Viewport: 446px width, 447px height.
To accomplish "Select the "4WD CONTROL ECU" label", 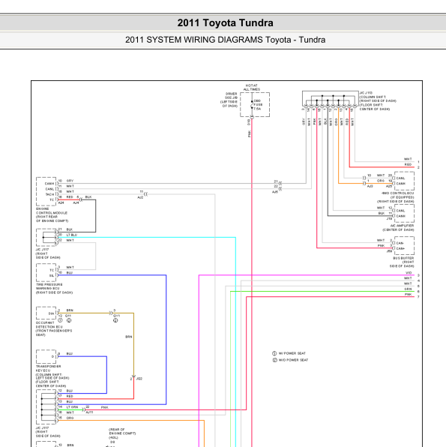I will pos(398,193).
